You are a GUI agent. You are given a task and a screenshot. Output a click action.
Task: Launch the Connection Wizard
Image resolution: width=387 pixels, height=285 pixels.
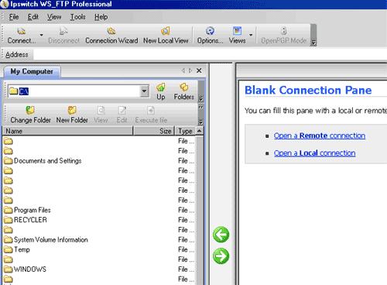click(111, 36)
